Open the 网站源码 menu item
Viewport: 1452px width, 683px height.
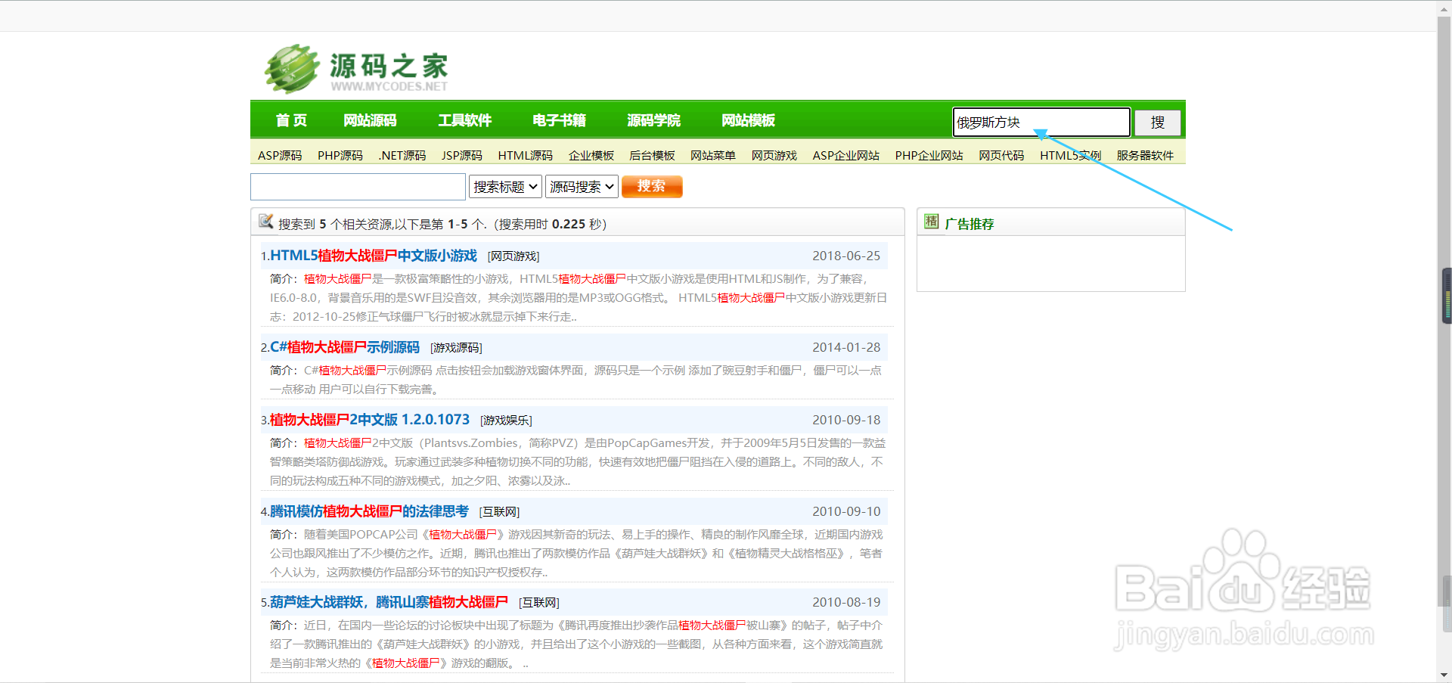click(x=370, y=120)
